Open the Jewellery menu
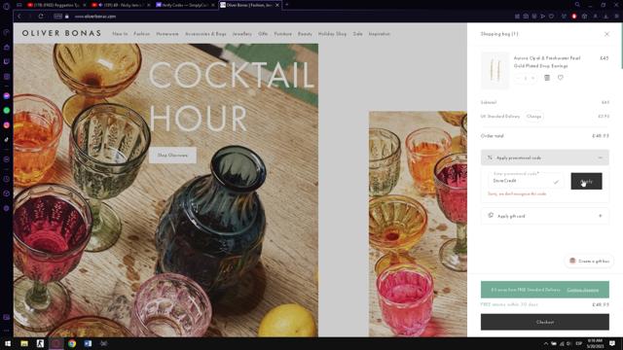623x350 pixels. pos(242,34)
